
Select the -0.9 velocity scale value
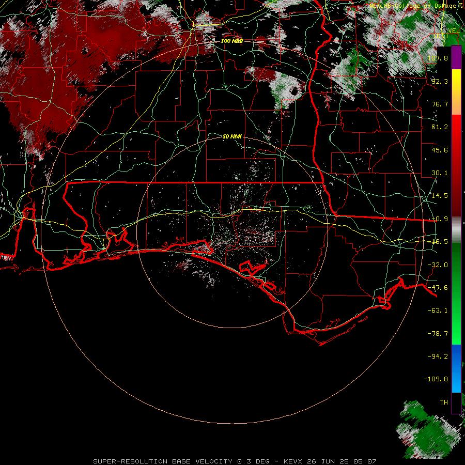coord(440,219)
